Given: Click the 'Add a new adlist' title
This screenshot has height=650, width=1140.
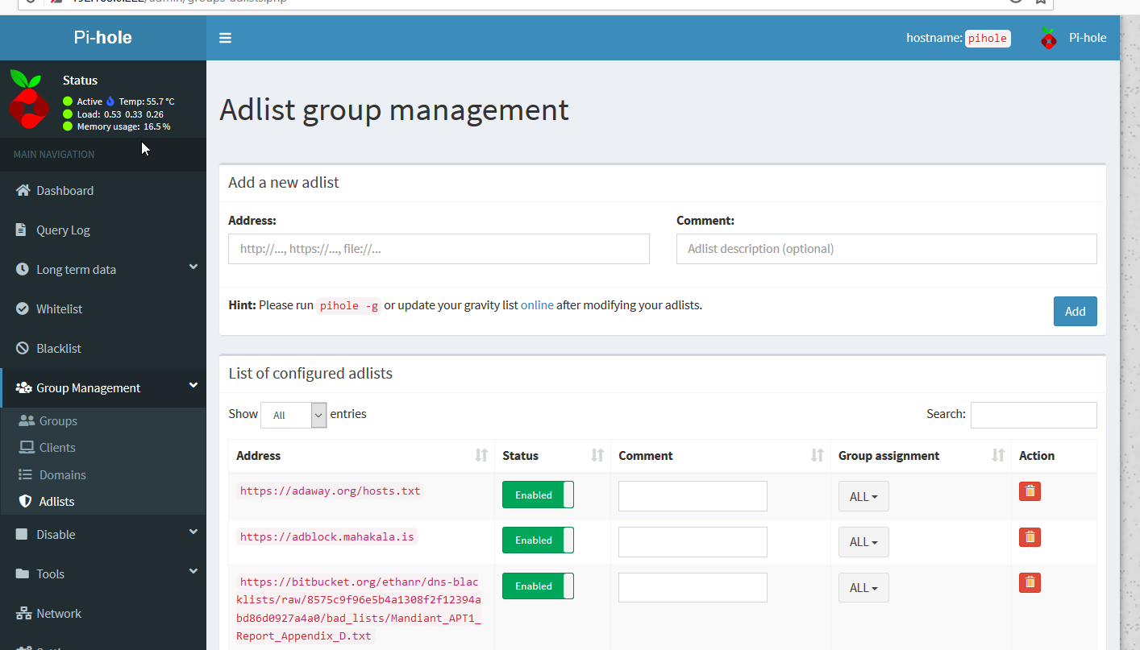Looking at the screenshot, I should 284,183.
